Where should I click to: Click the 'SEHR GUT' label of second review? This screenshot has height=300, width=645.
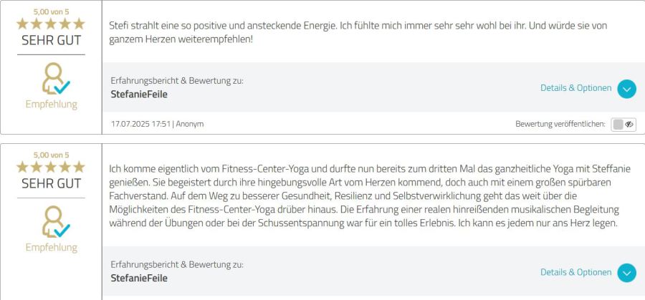click(51, 183)
